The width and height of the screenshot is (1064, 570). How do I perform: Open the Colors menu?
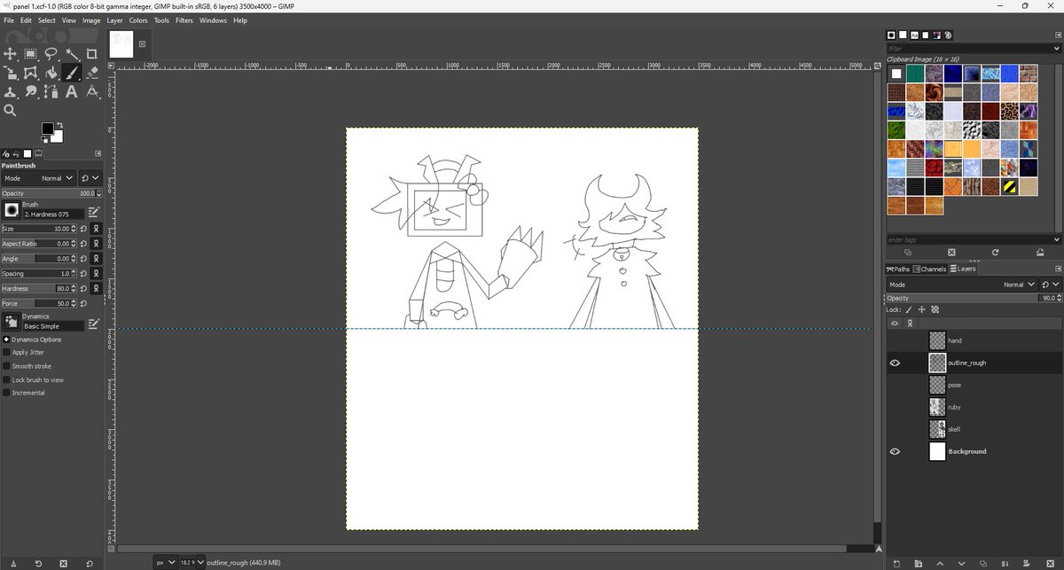(x=138, y=20)
